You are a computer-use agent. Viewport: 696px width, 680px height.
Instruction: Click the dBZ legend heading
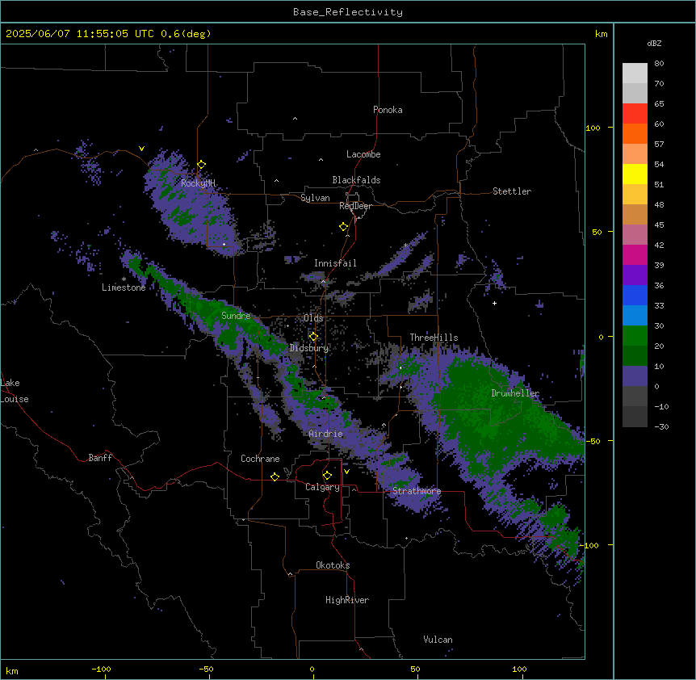pos(654,43)
